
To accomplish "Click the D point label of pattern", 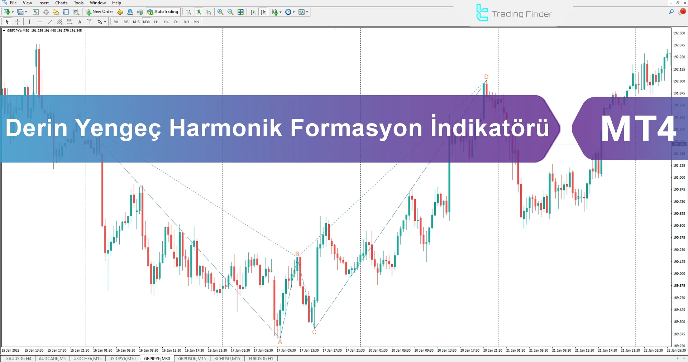I will 486,77.
